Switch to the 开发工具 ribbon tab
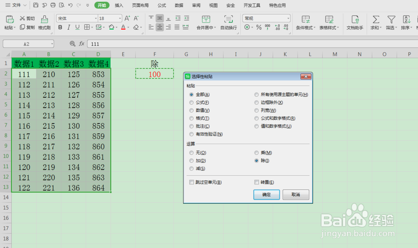This screenshot has width=418, height=248. [252, 5]
